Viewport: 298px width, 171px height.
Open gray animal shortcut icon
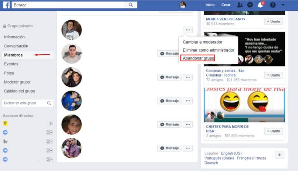(x=5, y=141)
